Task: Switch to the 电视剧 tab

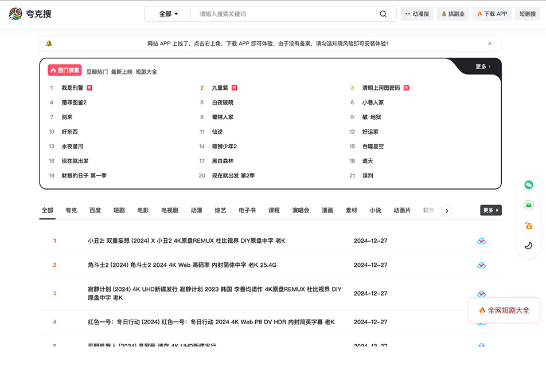Action: click(x=169, y=210)
